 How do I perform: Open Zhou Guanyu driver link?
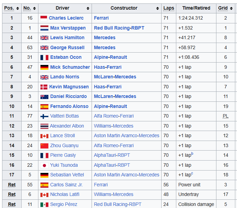[x=64, y=145]
